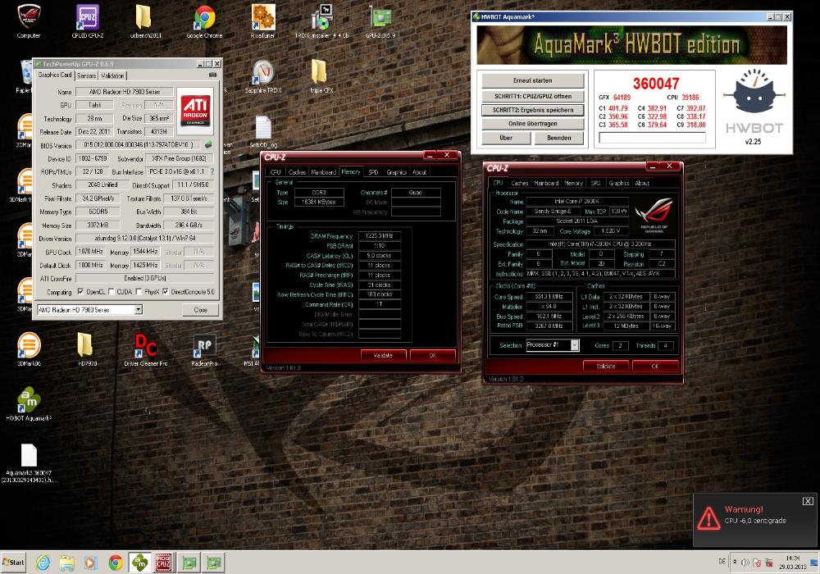This screenshot has height=574, width=820.
Task: Click the taskbar clock showing 14:34
Action: tap(792, 563)
